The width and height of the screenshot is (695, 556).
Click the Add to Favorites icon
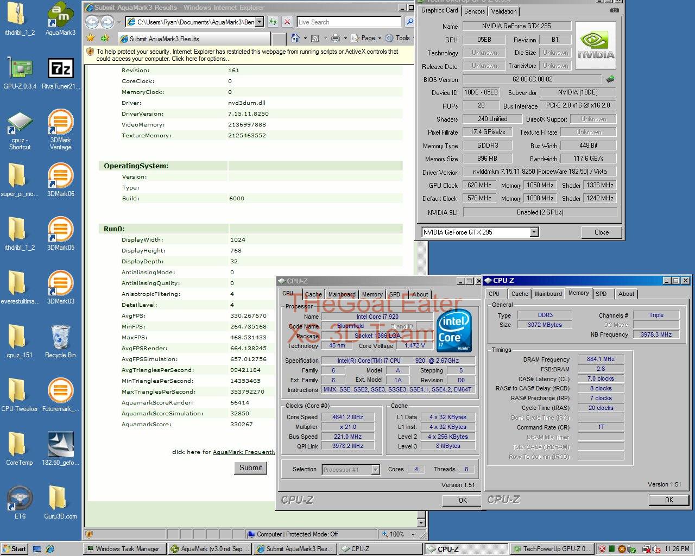105,38
